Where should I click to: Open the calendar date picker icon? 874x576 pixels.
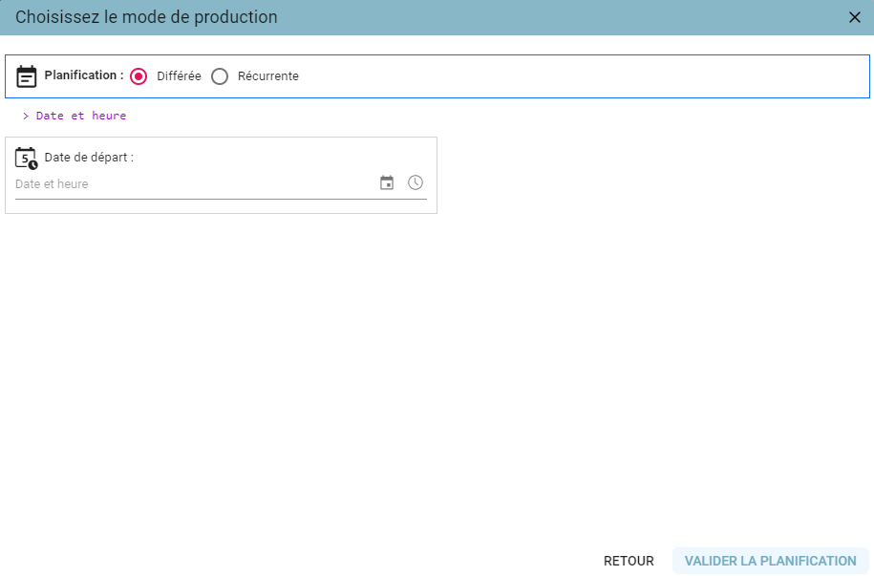click(x=386, y=182)
